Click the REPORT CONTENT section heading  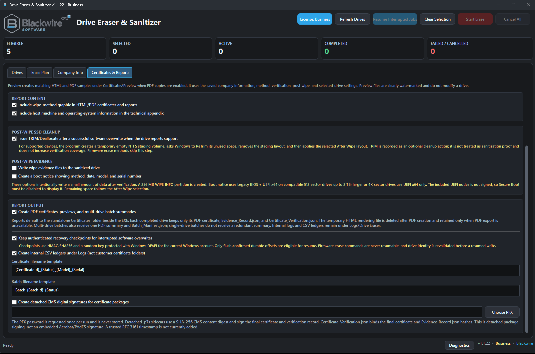(29, 98)
